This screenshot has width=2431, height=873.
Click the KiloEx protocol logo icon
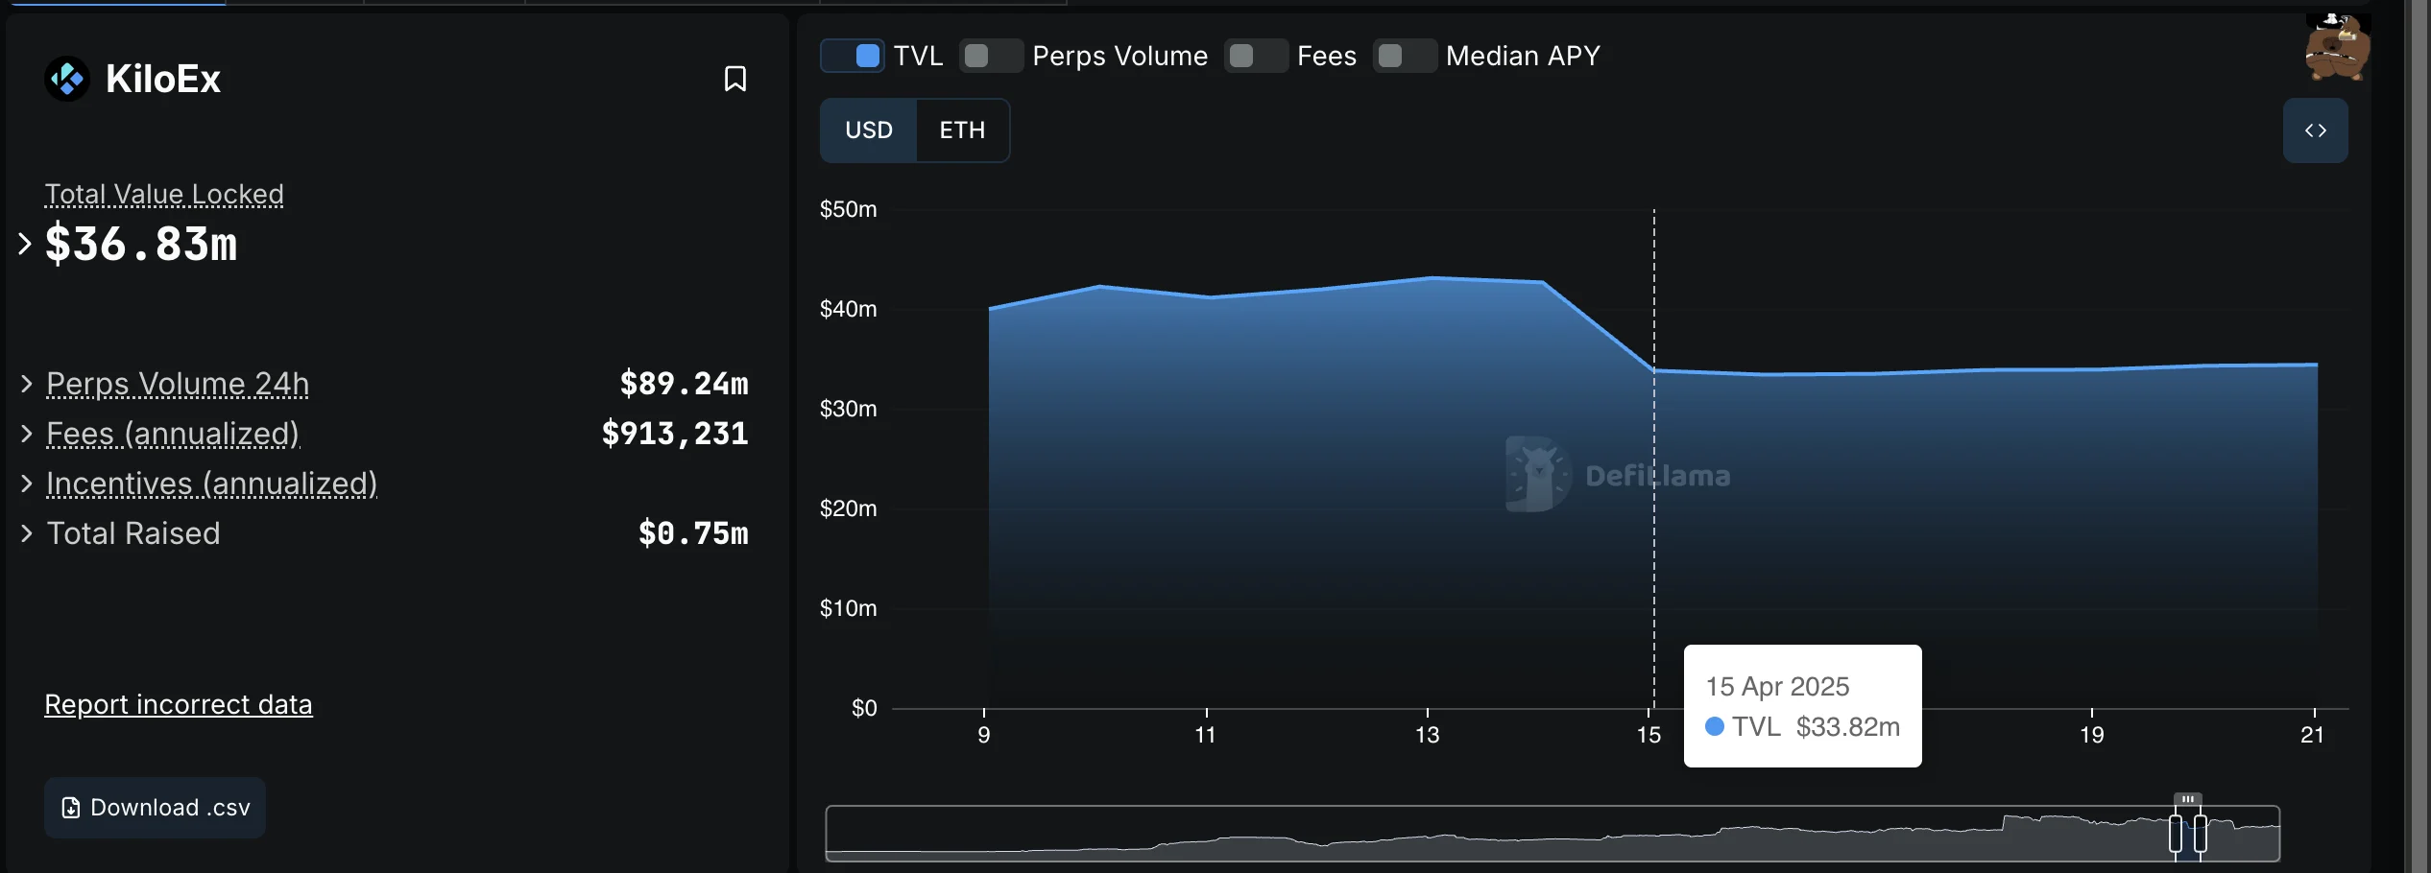click(67, 79)
